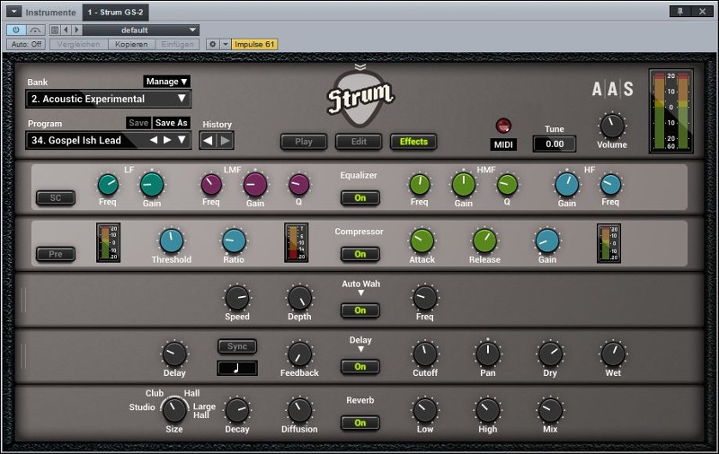719x454 pixels.
Task: Click the delay Pan knob
Action: (x=487, y=354)
